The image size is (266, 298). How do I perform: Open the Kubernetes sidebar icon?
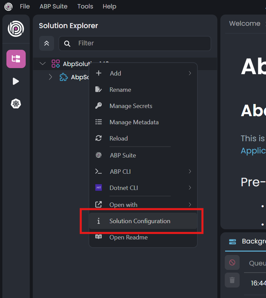(16, 104)
